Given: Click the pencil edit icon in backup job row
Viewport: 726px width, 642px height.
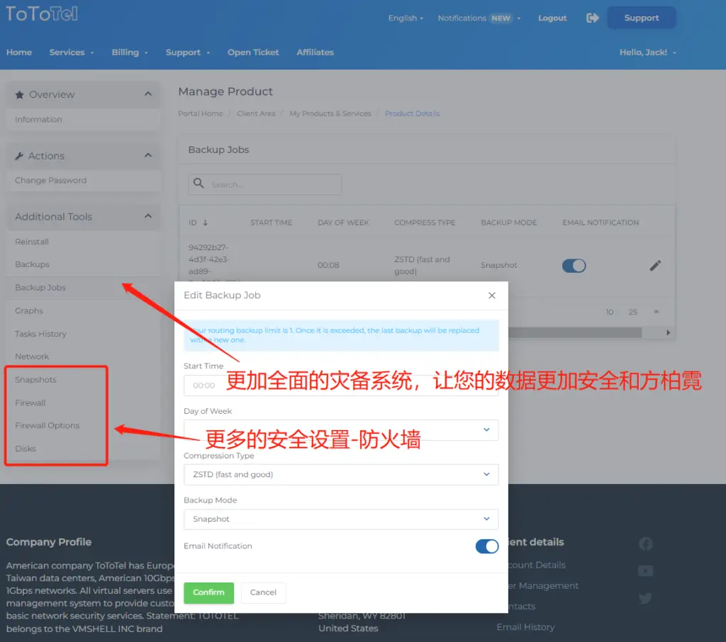Looking at the screenshot, I should pos(655,266).
